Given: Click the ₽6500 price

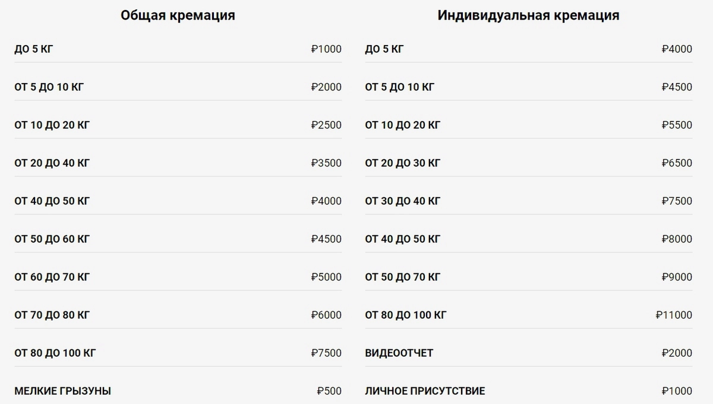Looking at the screenshot, I should click(677, 163).
